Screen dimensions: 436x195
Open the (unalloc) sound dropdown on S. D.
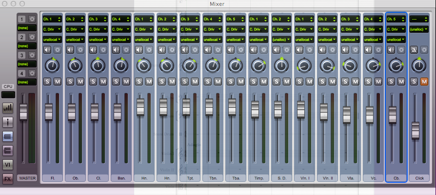coord(281,40)
